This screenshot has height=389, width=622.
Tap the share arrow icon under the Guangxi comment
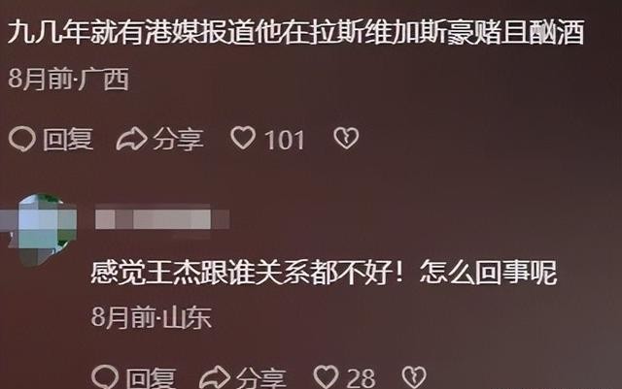coord(132,139)
